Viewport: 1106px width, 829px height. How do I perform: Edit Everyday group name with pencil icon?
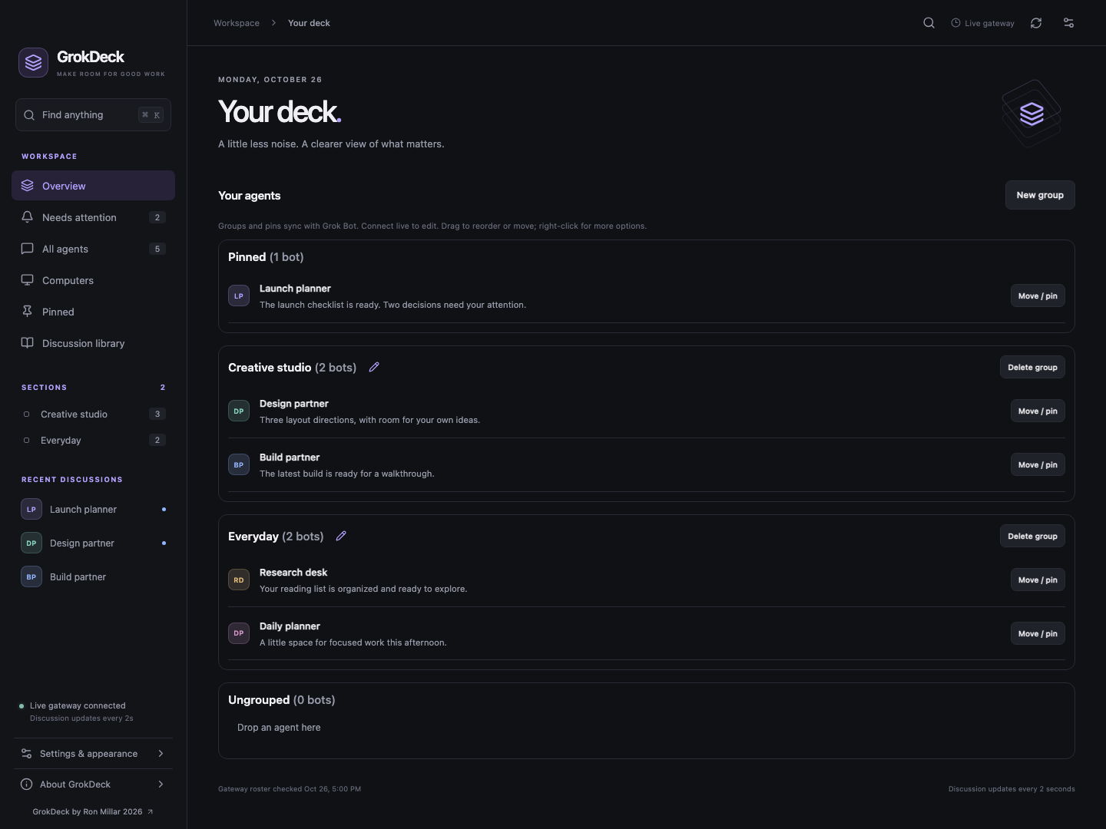(341, 536)
